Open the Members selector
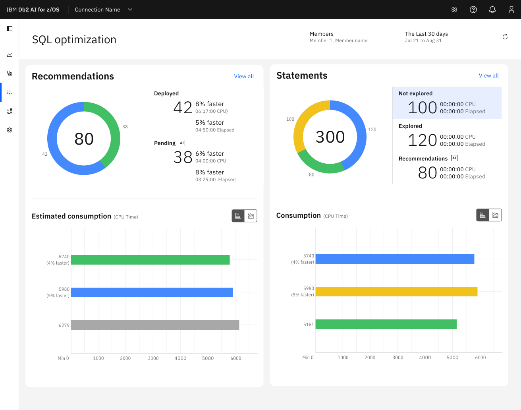The height and width of the screenshot is (410, 521). tap(338, 37)
